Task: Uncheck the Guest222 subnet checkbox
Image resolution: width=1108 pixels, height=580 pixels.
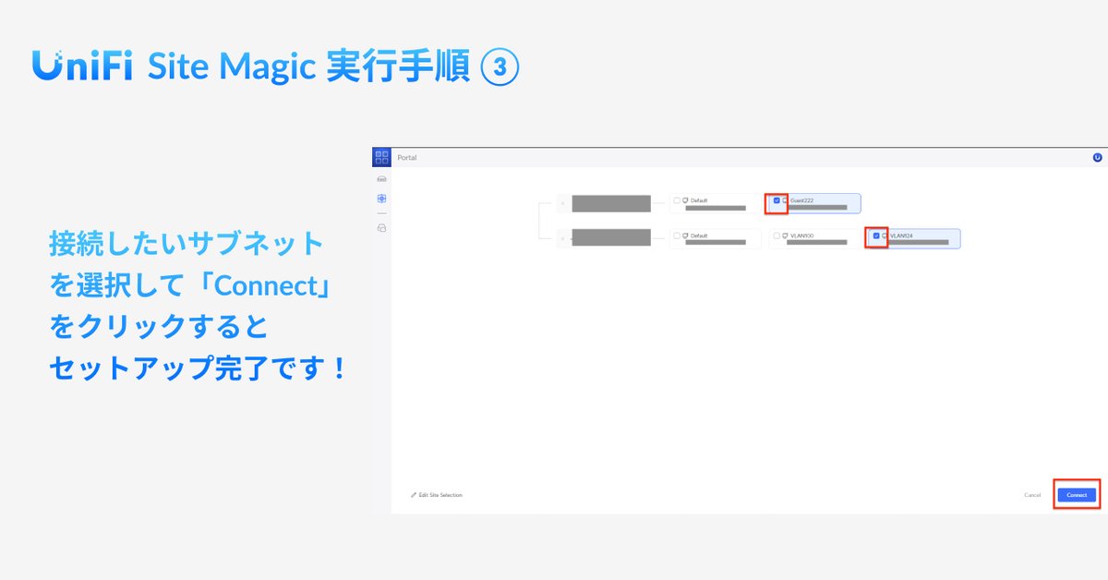Action: (777, 199)
